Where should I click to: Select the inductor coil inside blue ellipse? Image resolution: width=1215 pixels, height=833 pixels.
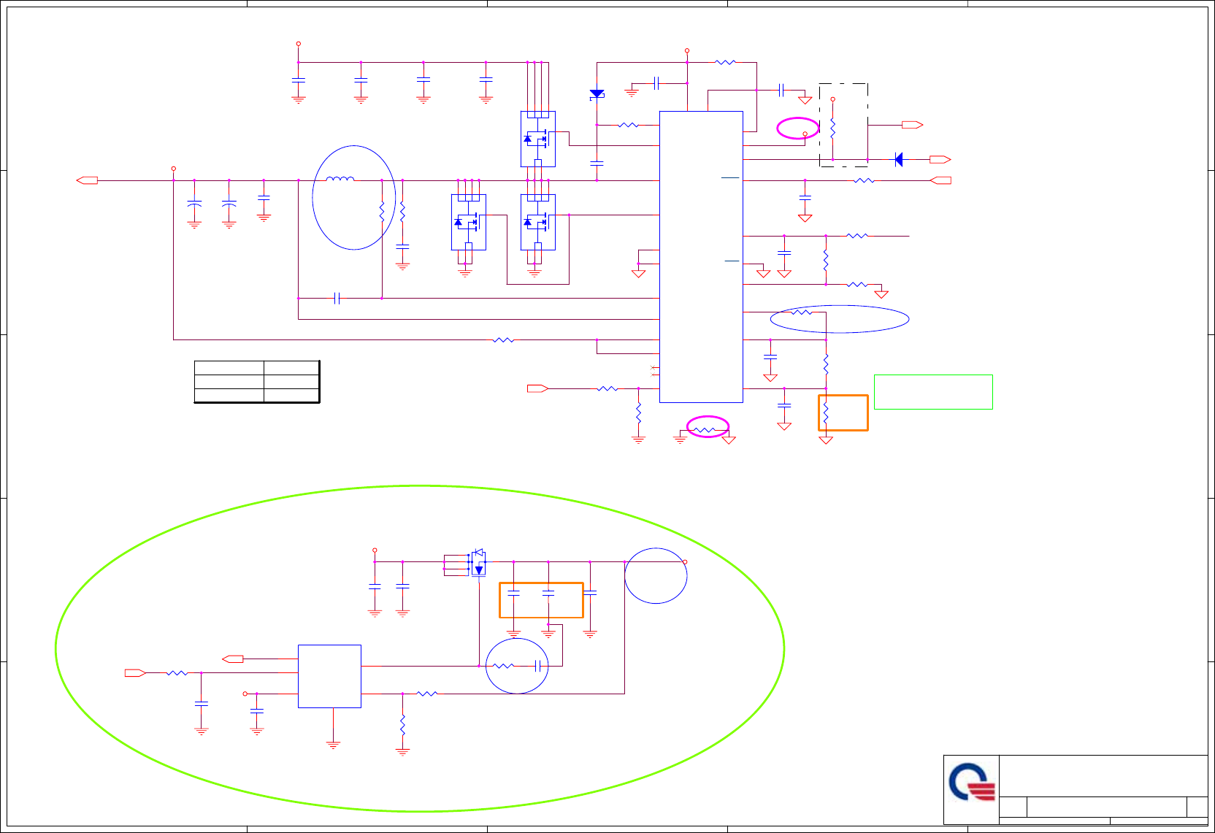pyautogui.click(x=340, y=178)
